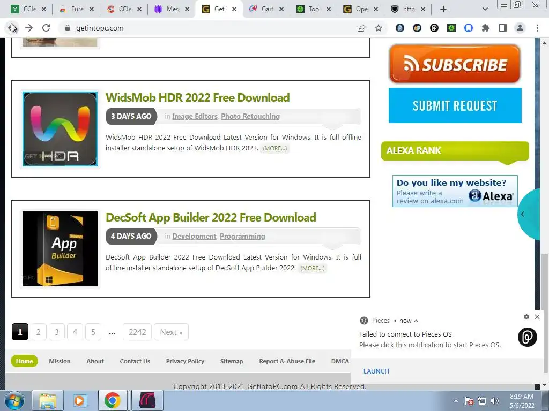Click the Pieces logo in notification

pyautogui.click(x=528, y=337)
